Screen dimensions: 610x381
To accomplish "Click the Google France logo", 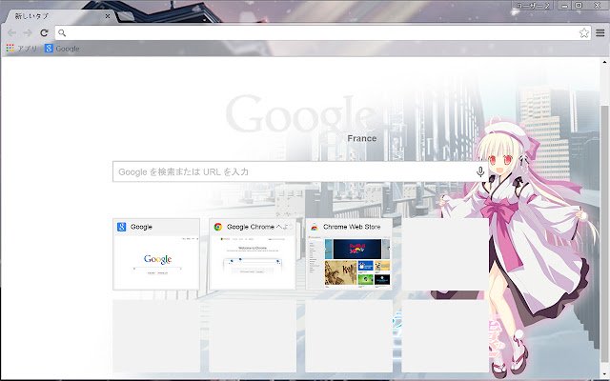I will point(301,117).
